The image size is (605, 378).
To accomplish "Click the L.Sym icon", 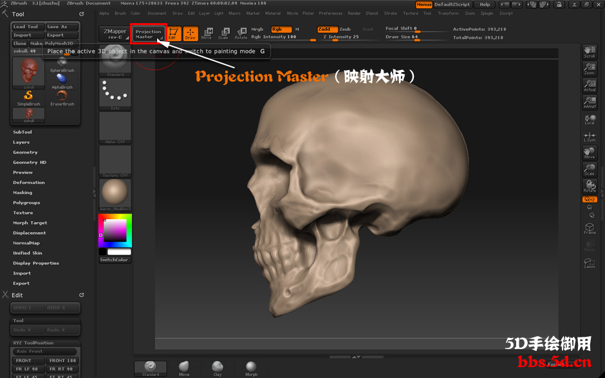I will click(590, 136).
